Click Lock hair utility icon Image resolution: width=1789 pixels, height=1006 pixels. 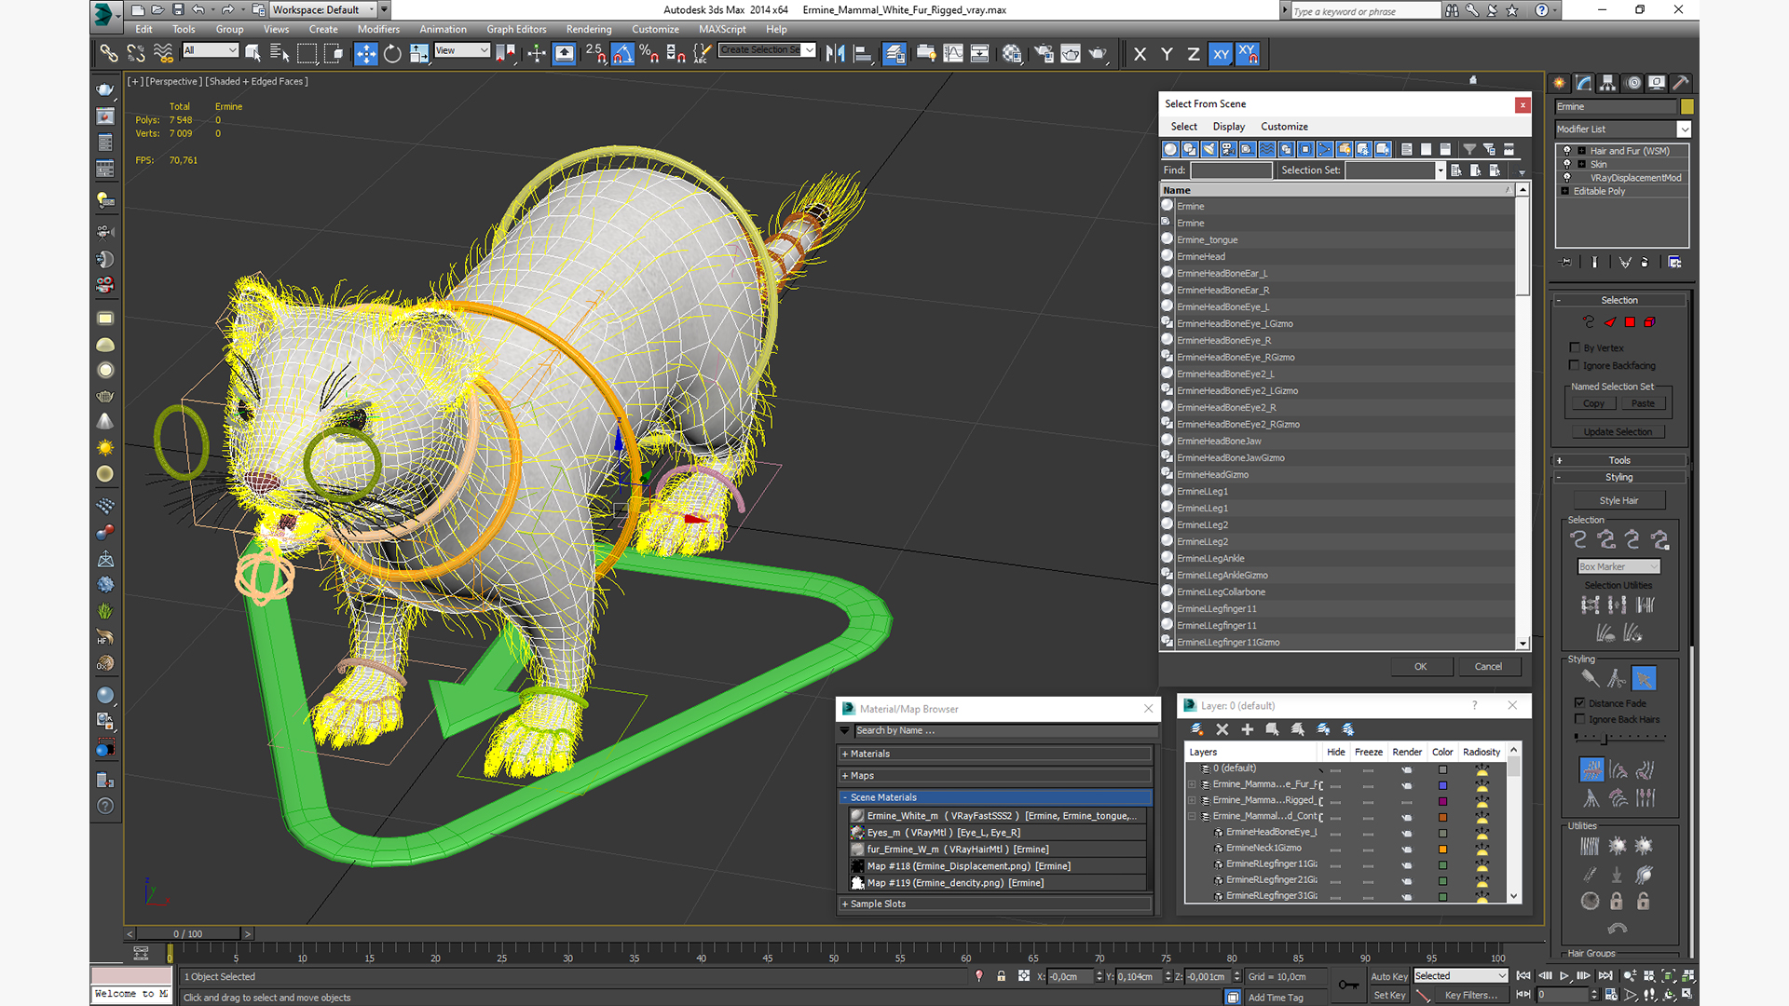[1617, 901]
